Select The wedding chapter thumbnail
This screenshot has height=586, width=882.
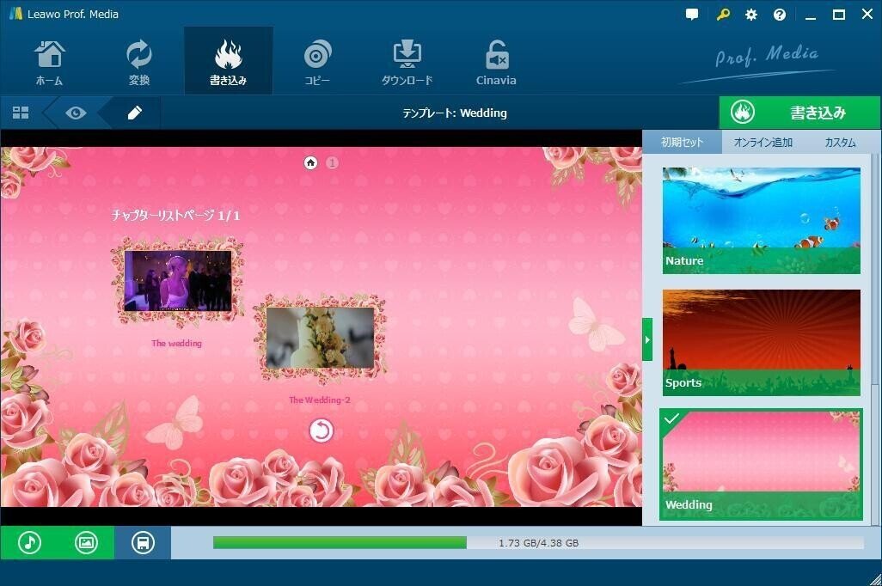[x=178, y=281]
